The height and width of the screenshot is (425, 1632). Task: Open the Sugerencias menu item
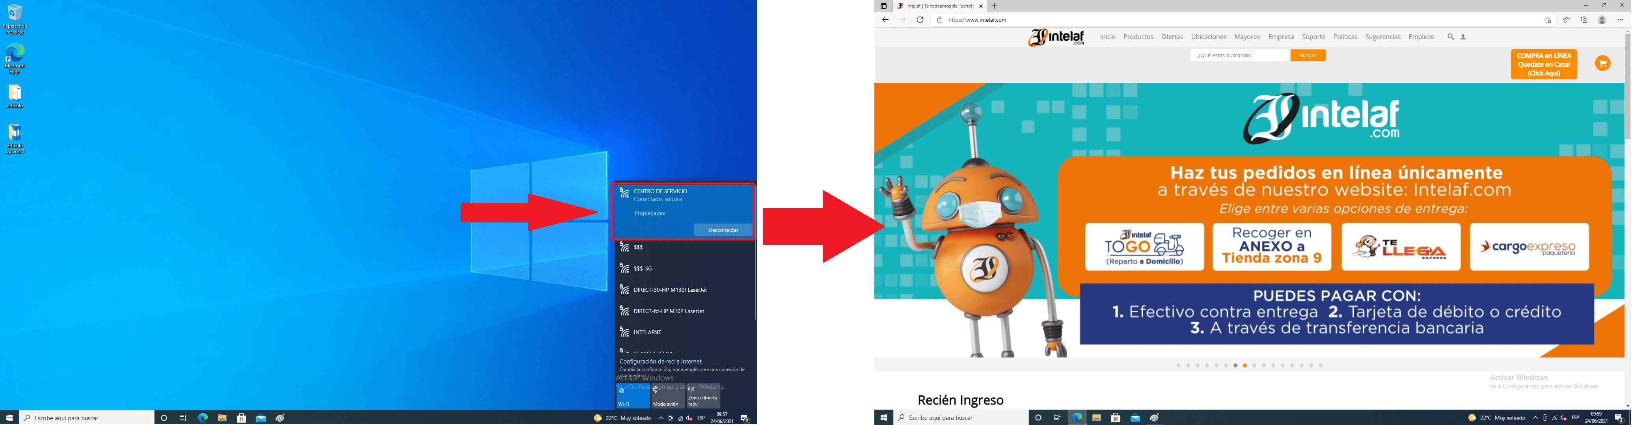[x=1382, y=37]
